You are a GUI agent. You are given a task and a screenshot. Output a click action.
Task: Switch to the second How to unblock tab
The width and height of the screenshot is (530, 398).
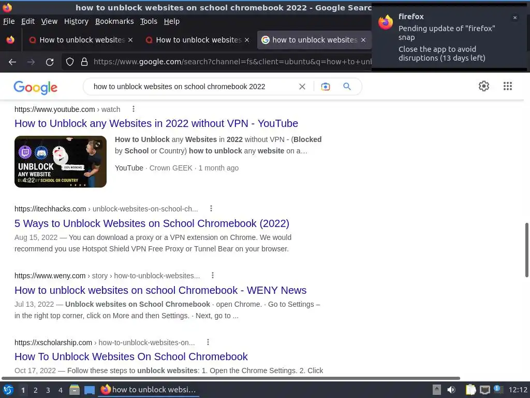(197, 40)
